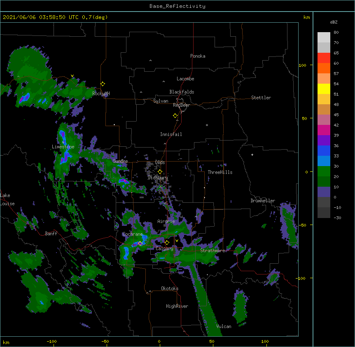Select the purple legend swatch near 39

tap(324, 141)
